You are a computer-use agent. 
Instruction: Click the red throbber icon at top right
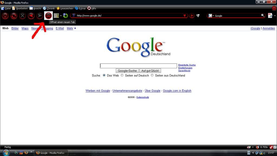coord(274,8)
